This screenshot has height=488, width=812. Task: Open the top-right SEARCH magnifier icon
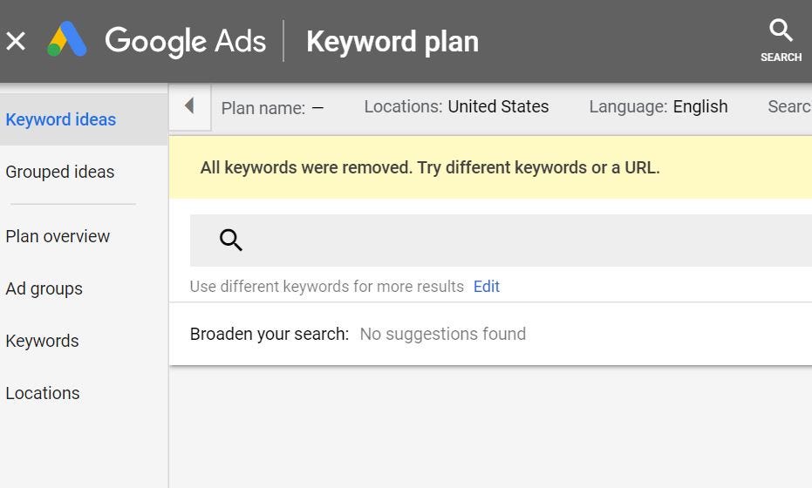[781, 39]
